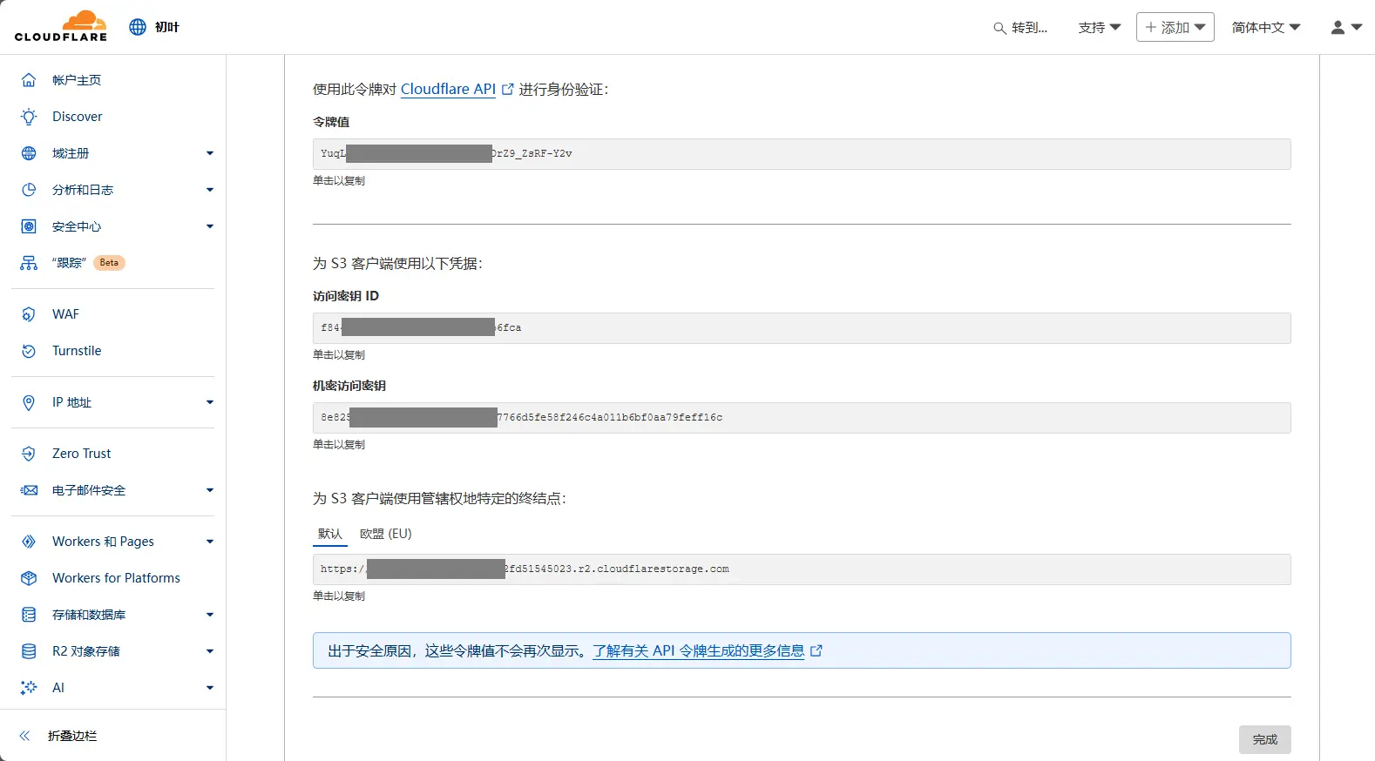Click the Cloudflare logo
Screen dimensions: 1375x761
point(61,26)
